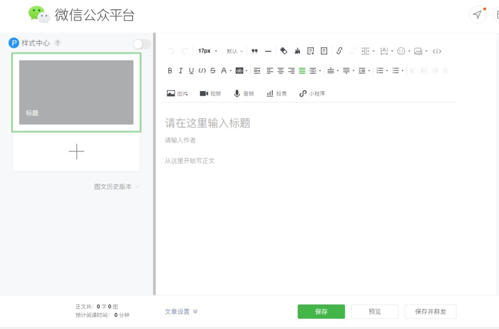This screenshot has height=329, width=499.
Task: Justify text with the green alignment icon
Action: (302, 71)
